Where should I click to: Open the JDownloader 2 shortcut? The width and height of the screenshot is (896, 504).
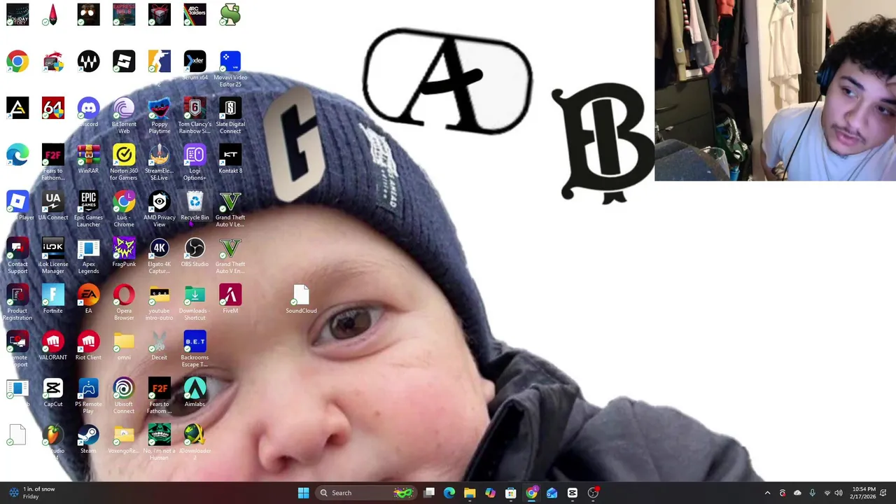pyautogui.click(x=195, y=443)
